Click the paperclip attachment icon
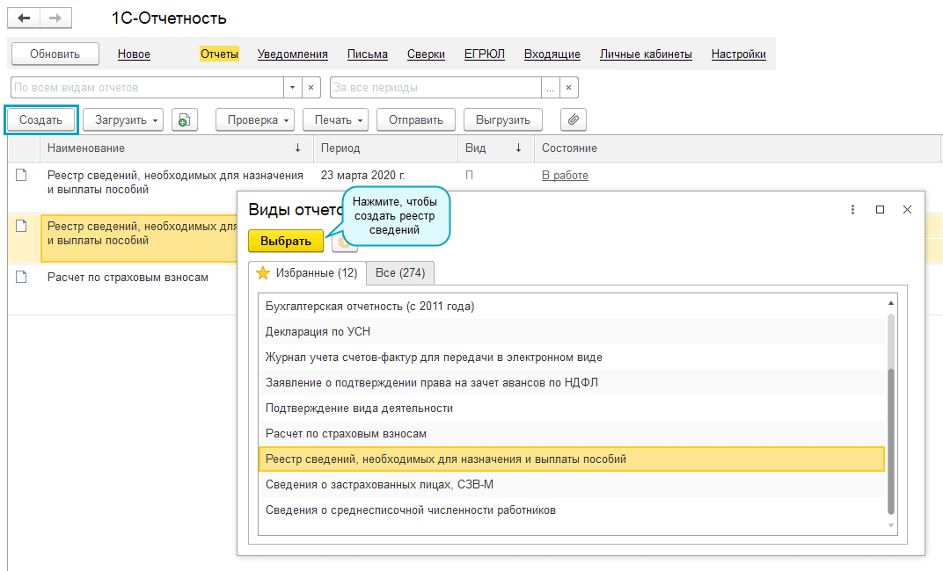This screenshot has height=571, width=943. [x=574, y=120]
